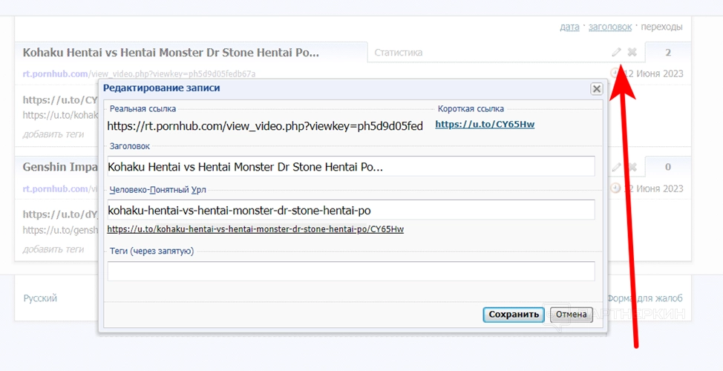Image resolution: width=723 pixels, height=371 pixels.
Task: Sort the list by переходы
Action: [x=661, y=27]
